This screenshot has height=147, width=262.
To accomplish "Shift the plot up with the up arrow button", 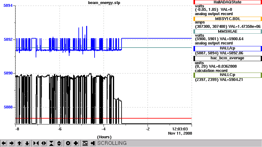I will [20, 143].
